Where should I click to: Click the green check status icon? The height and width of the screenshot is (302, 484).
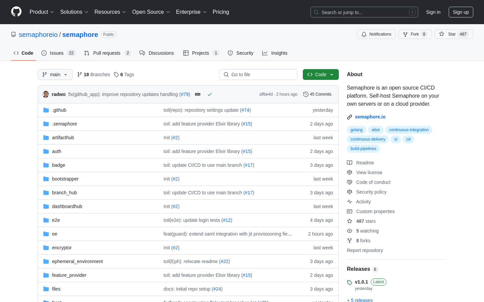click(x=210, y=94)
